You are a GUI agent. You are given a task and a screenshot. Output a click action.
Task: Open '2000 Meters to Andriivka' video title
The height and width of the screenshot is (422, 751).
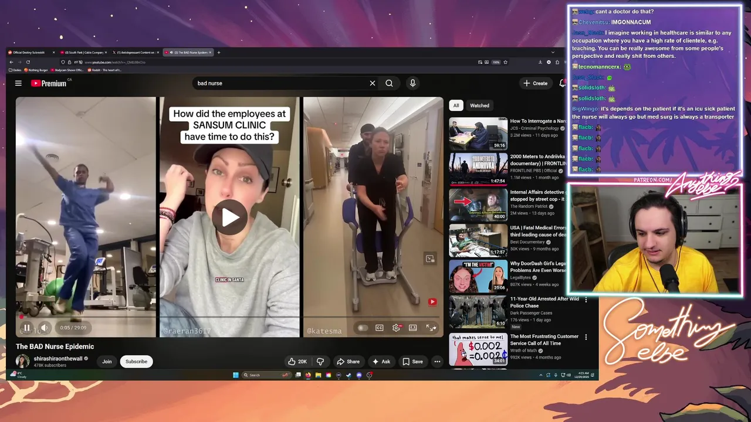[x=538, y=160]
